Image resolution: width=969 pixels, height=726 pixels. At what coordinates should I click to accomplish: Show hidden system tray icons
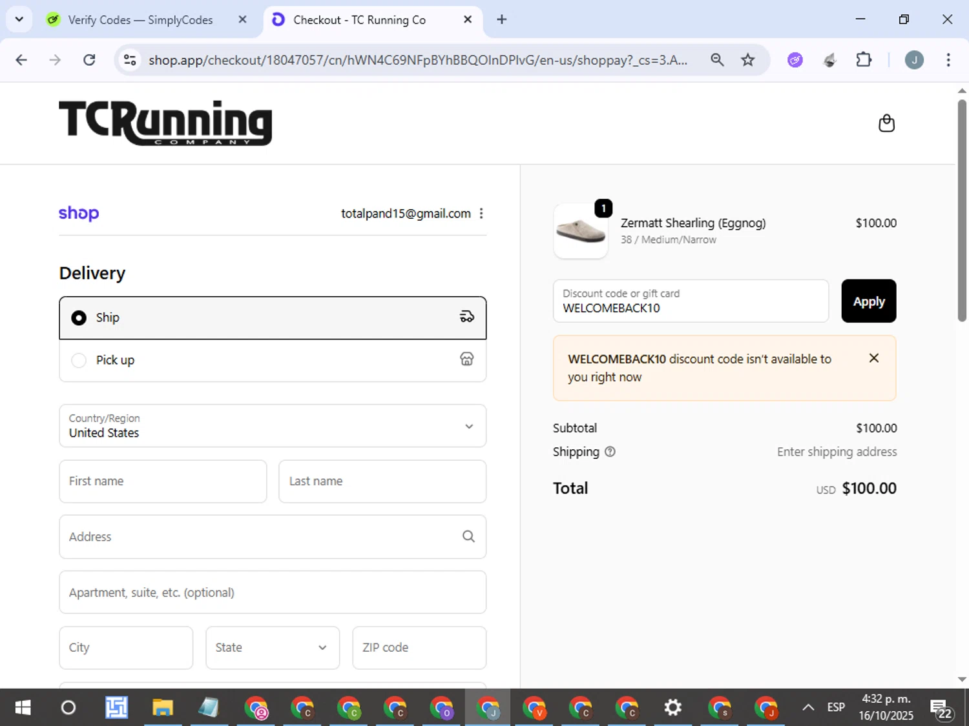pyautogui.click(x=808, y=708)
